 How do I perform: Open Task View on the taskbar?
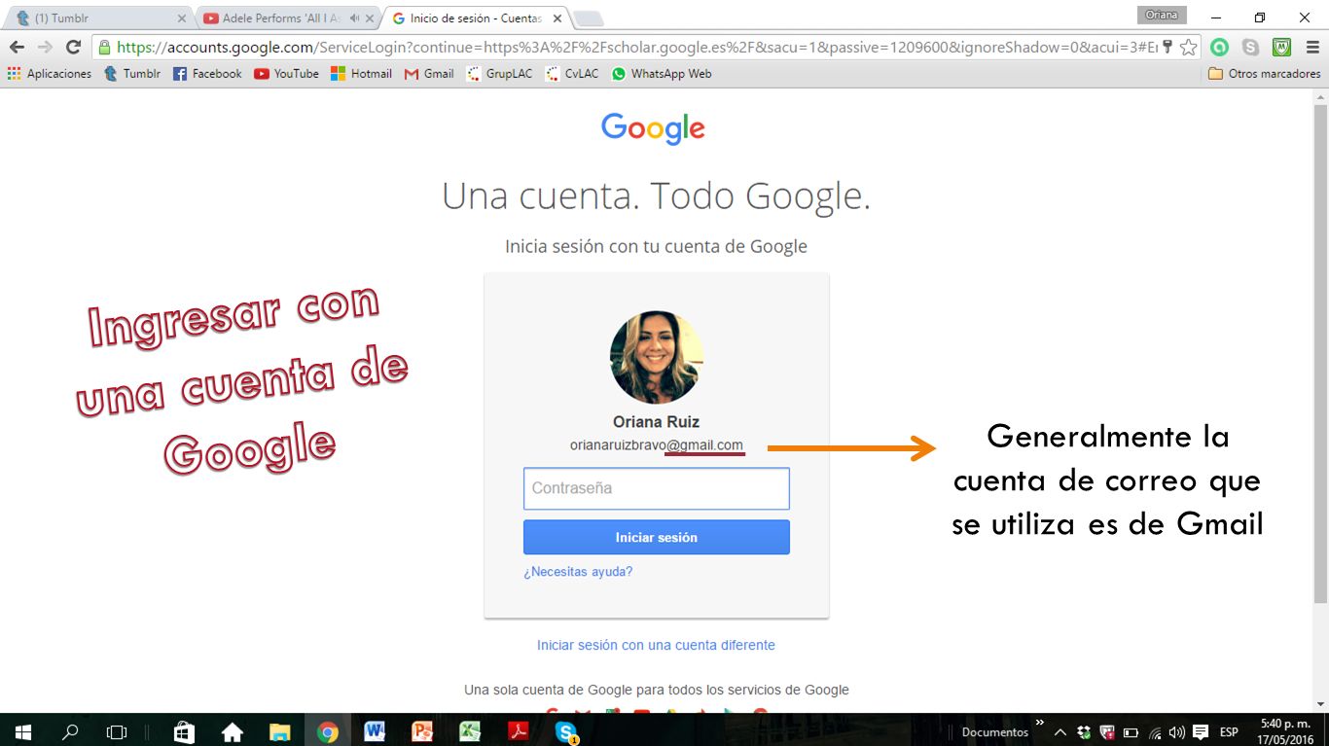(x=117, y=731)
